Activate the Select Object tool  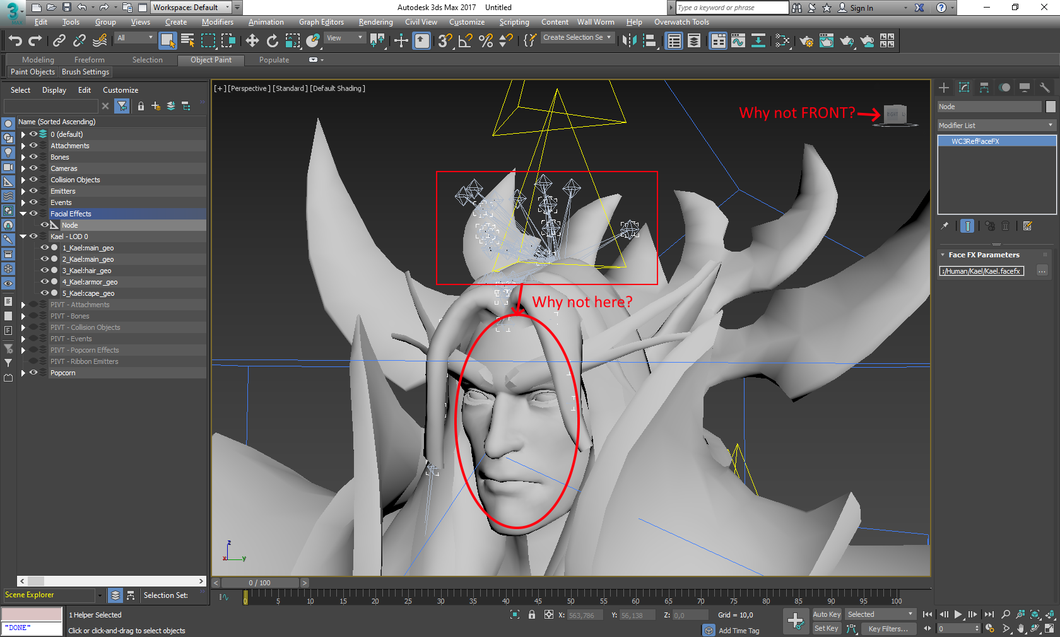pos(168,41)
